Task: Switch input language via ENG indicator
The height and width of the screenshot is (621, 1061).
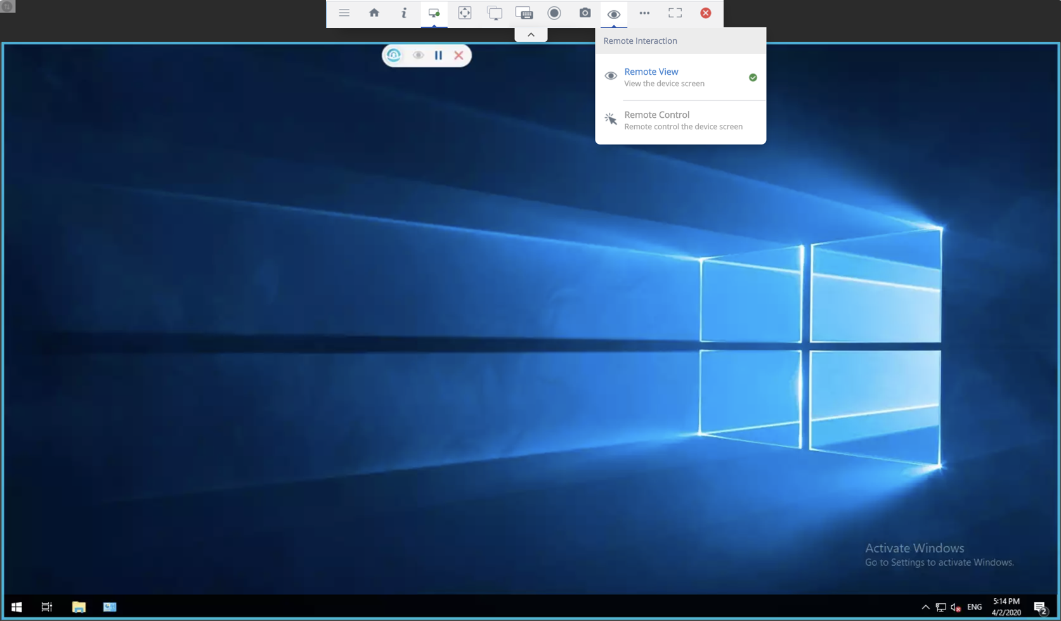Action: tap(975, 607)
